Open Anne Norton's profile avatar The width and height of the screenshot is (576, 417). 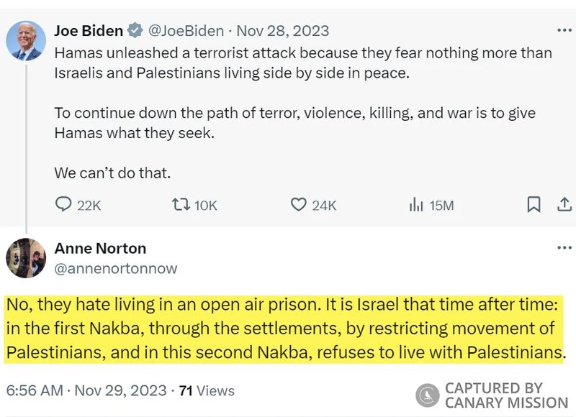click(x=26, y=257)
